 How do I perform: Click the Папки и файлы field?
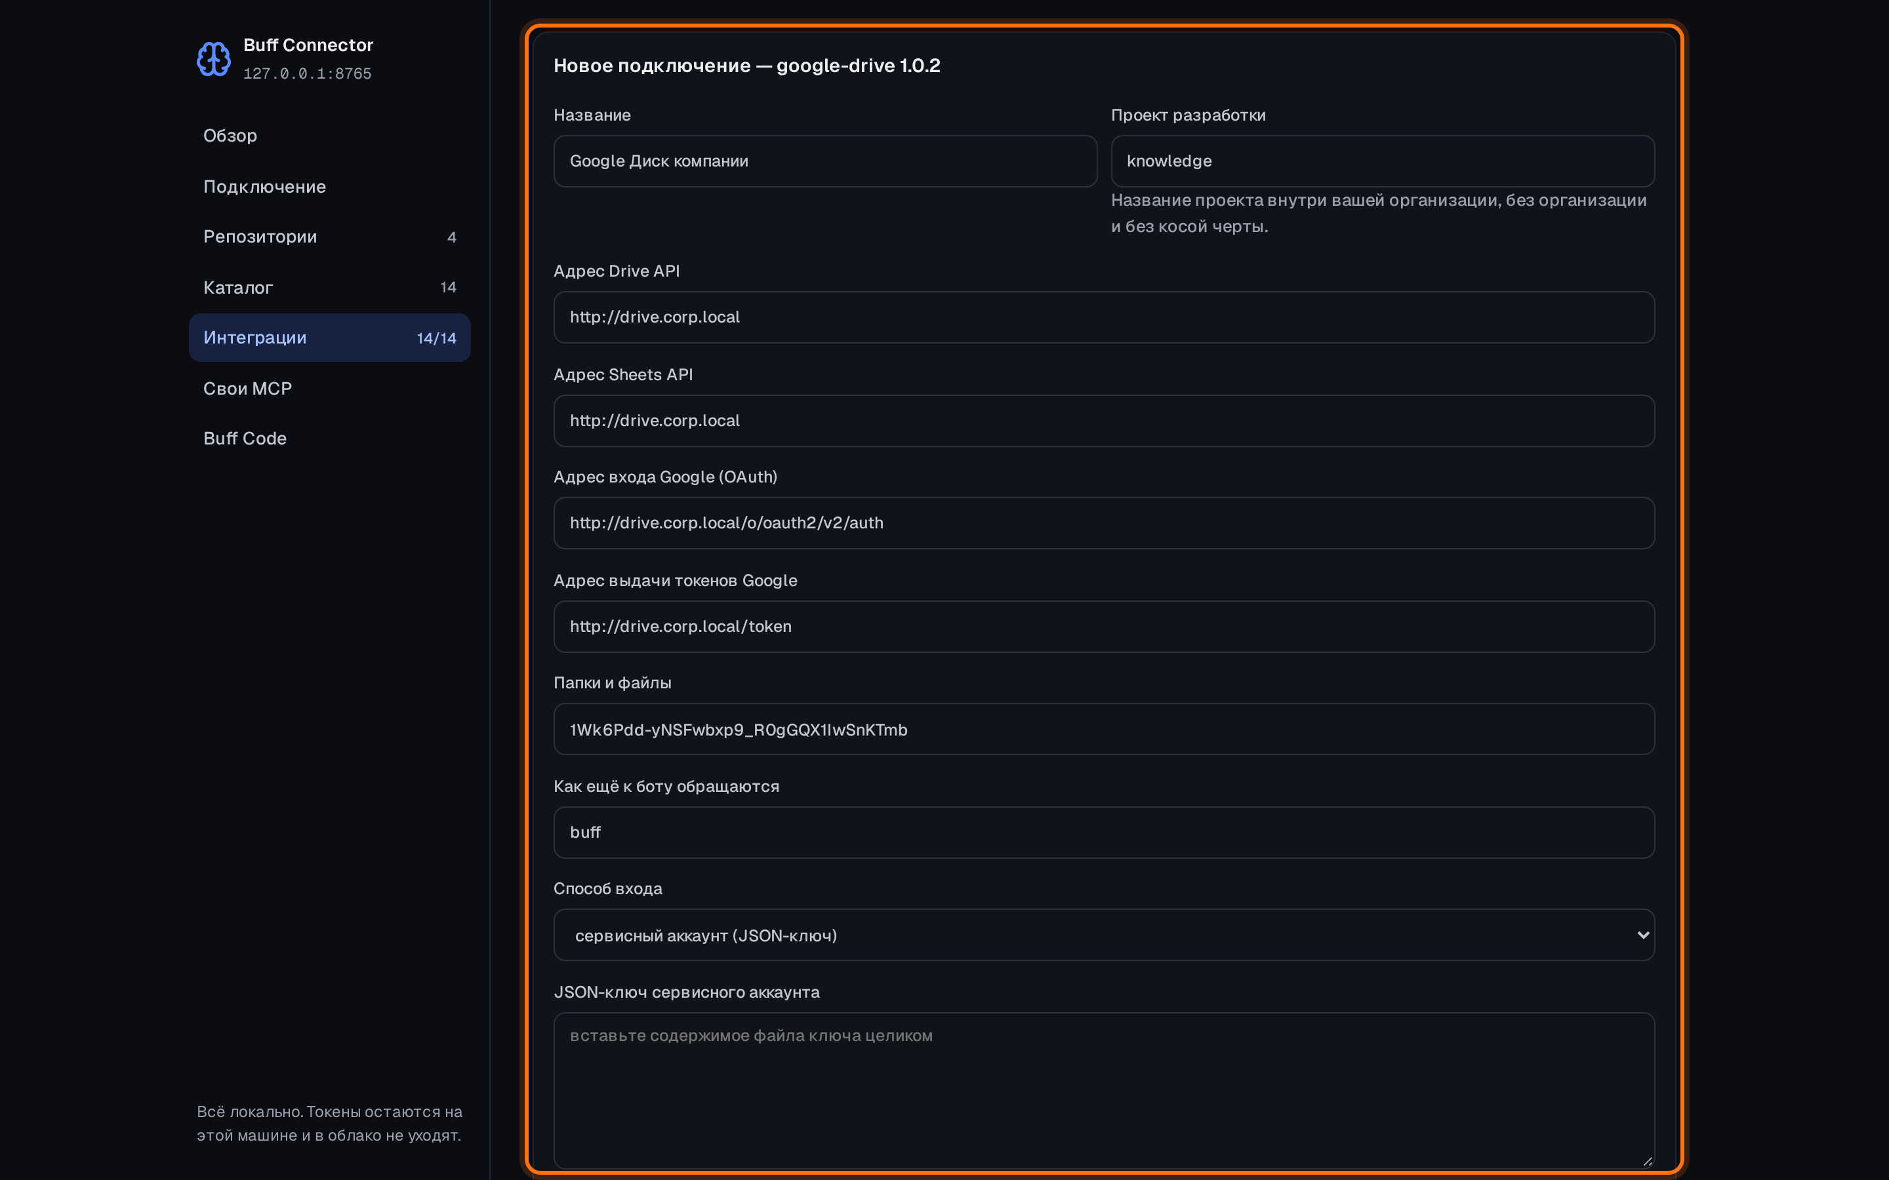tap(1104, 730)
